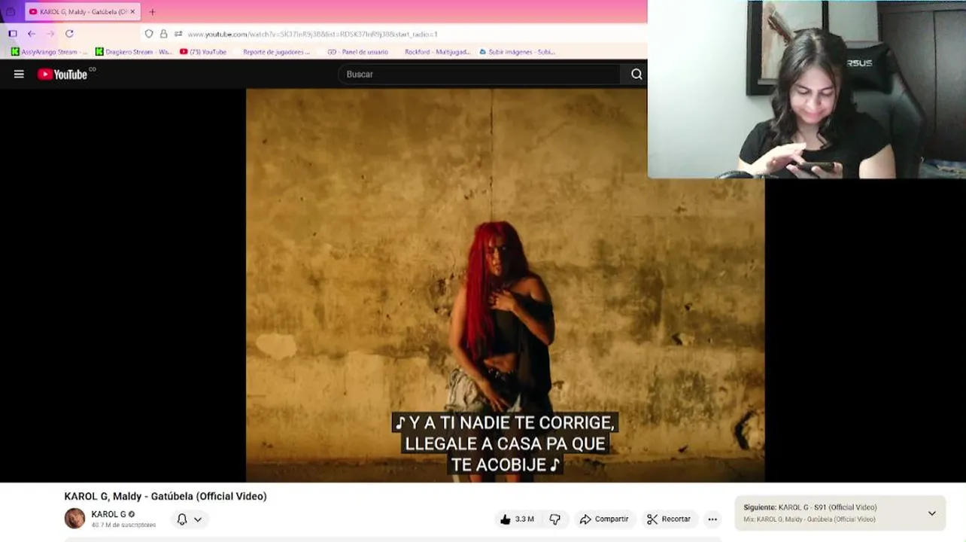Open KAROL G channel name link

pos(109,514)
